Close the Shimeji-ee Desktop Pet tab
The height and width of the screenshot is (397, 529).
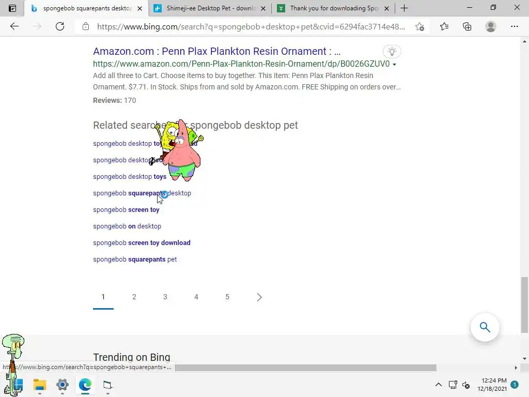click(x=263, y=8)
